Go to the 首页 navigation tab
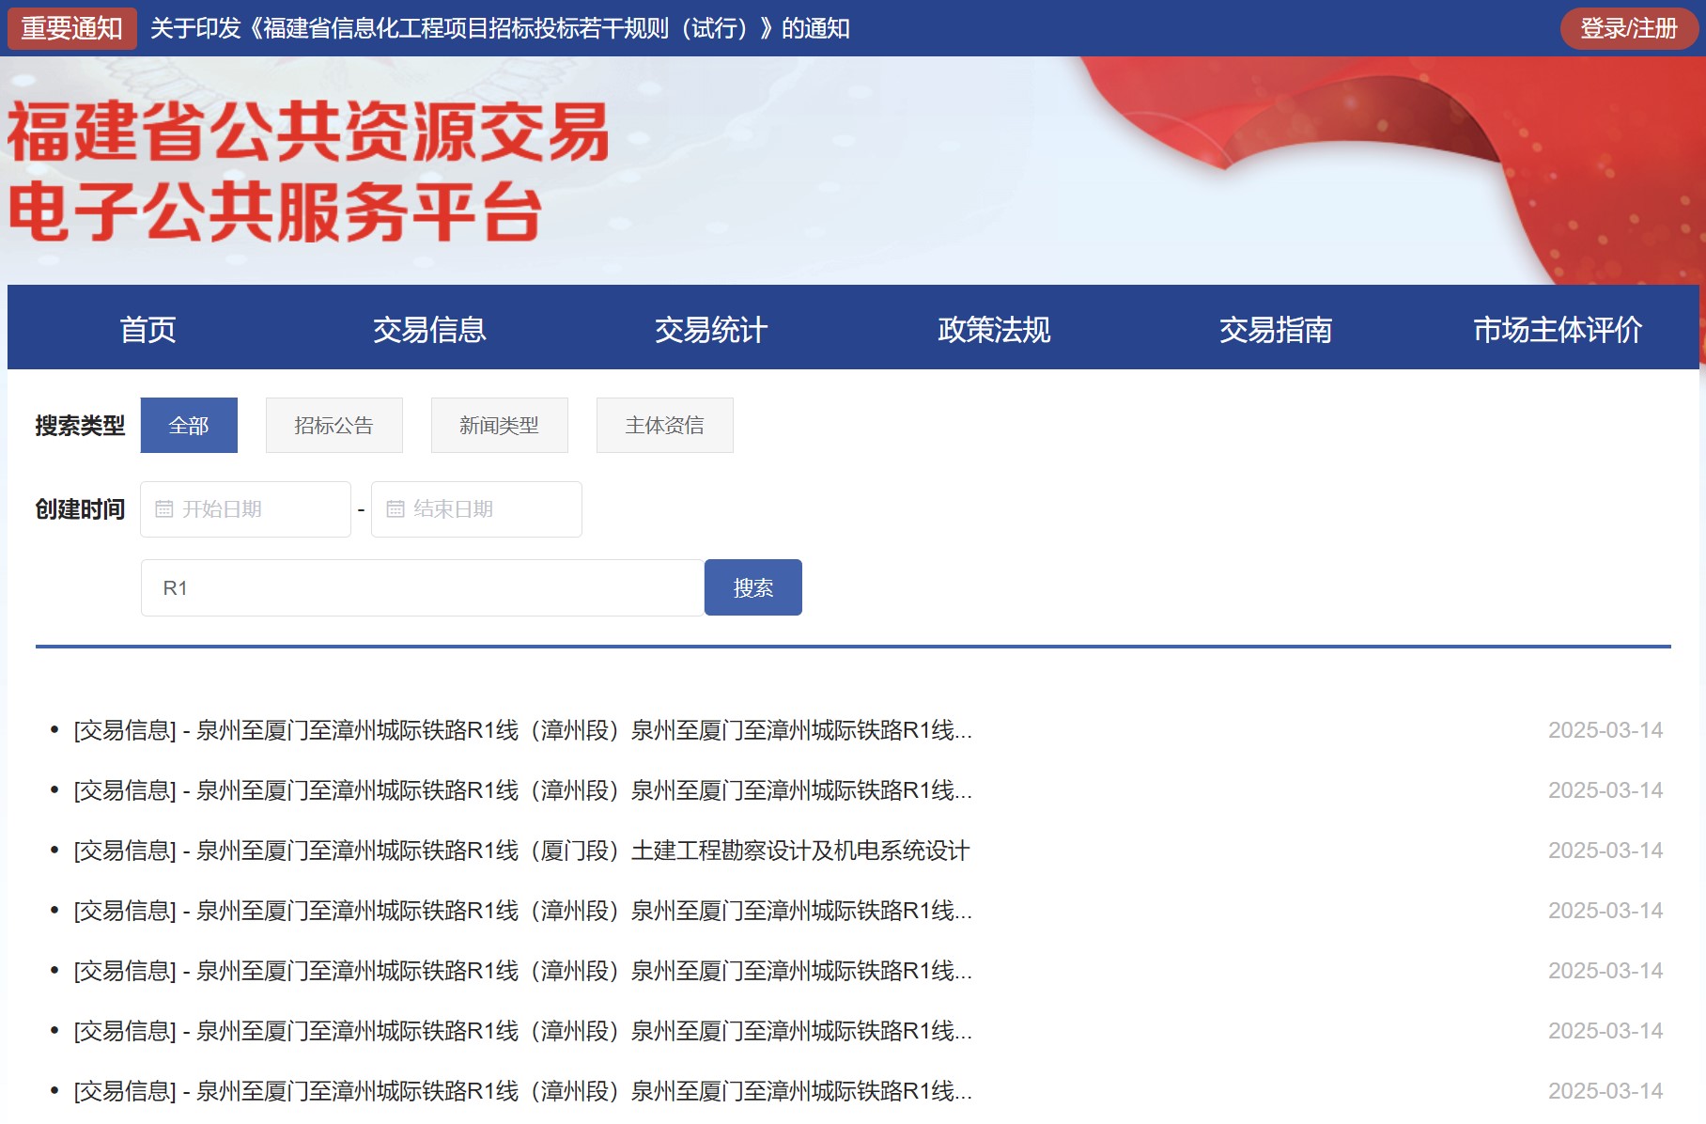 pos(148,330)
